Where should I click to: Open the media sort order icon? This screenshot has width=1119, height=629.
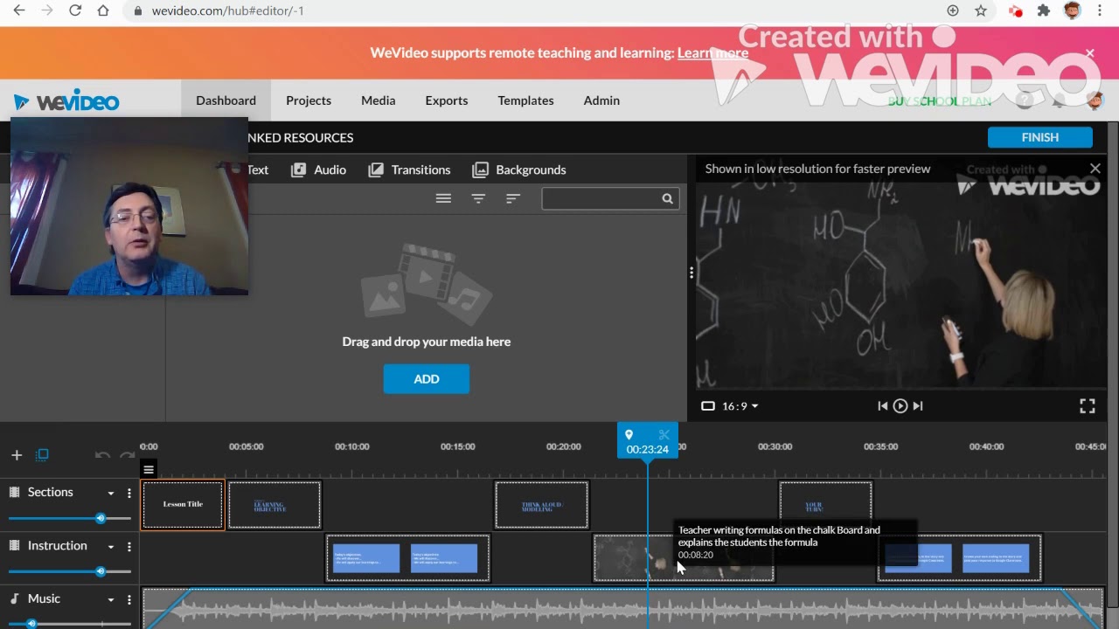point(513,198)
